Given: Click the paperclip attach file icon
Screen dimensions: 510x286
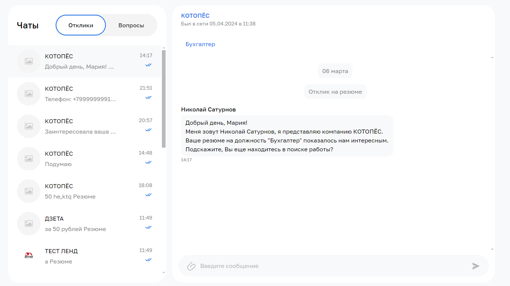Looking at the screenshot, I should tap(191, 266).
